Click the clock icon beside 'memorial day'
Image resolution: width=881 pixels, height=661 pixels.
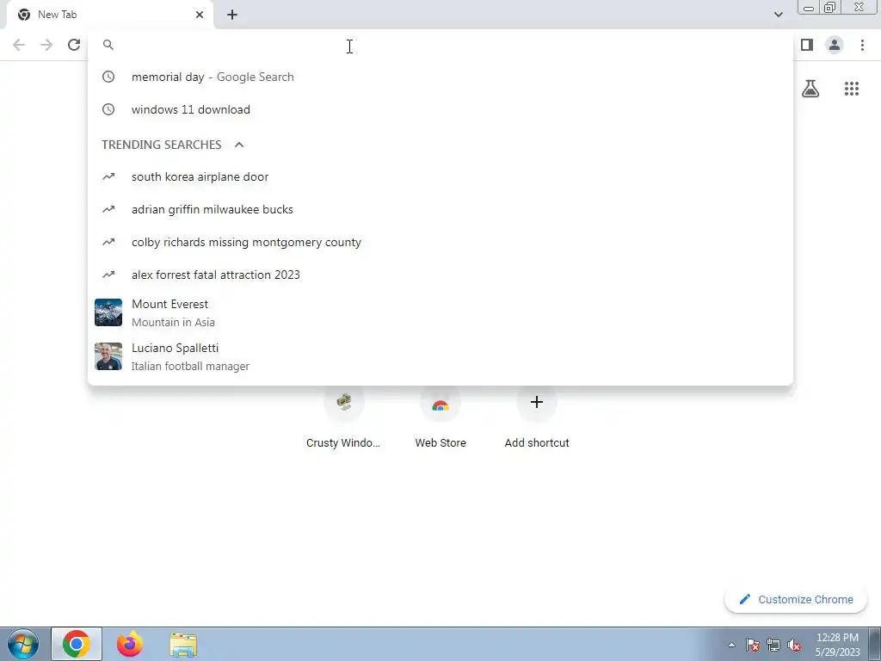[108, 77]
